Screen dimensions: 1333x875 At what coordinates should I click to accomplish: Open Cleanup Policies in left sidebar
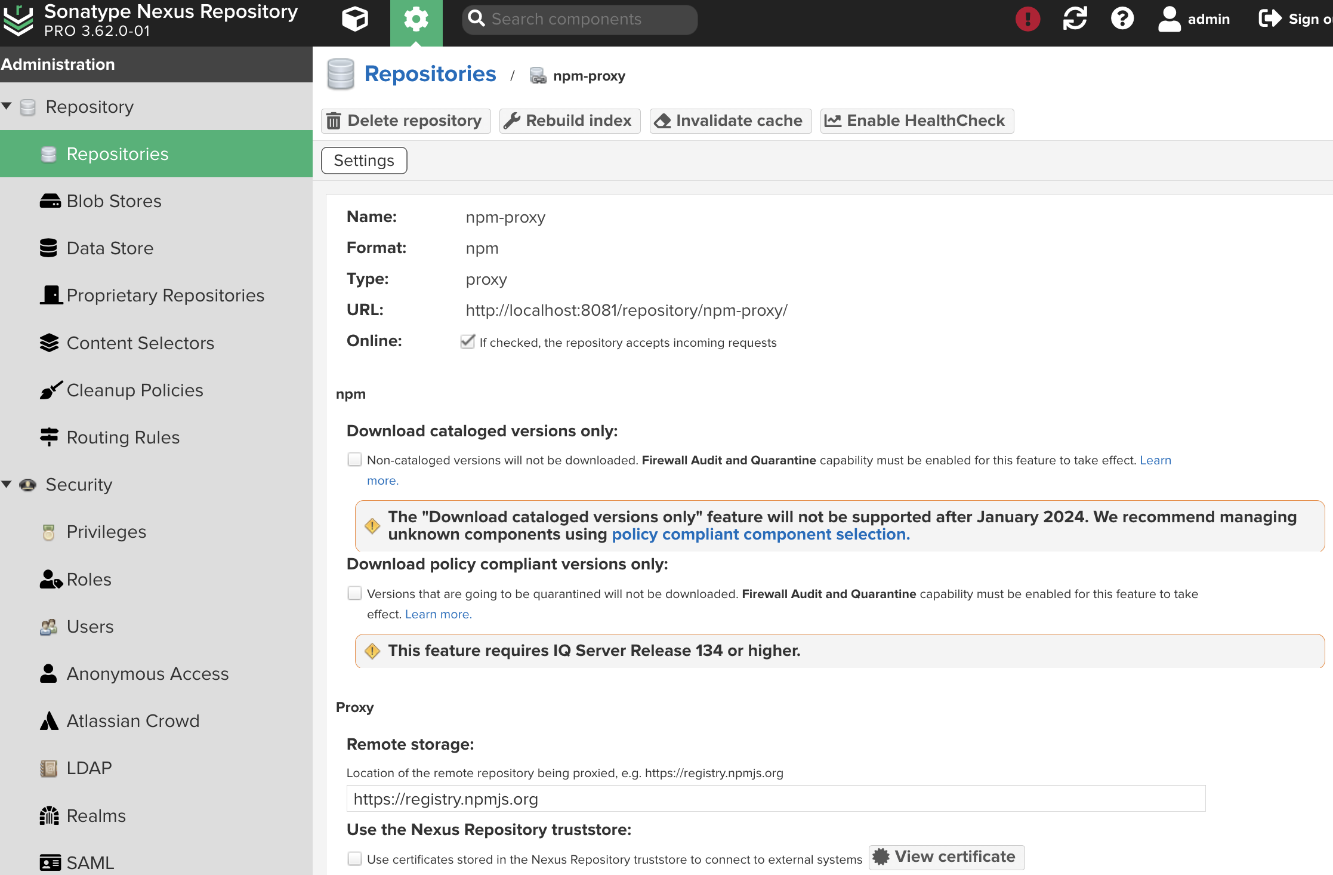click(134, 390)
